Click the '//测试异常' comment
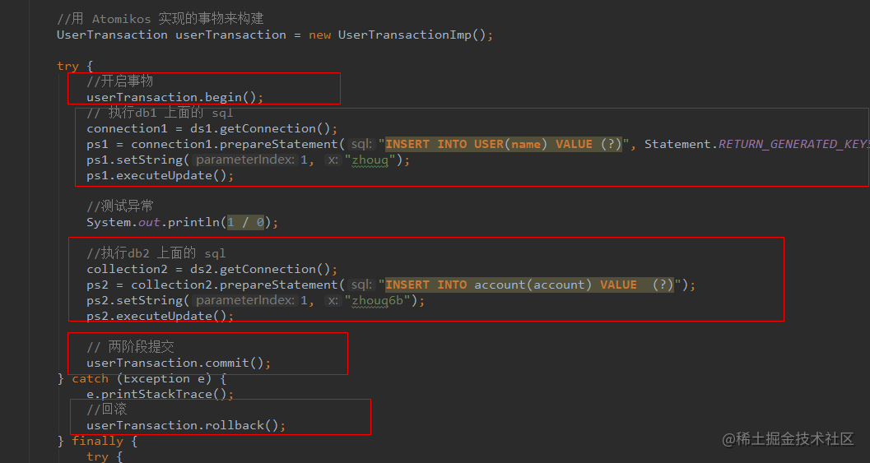870x463 pixels. (120, 206)
